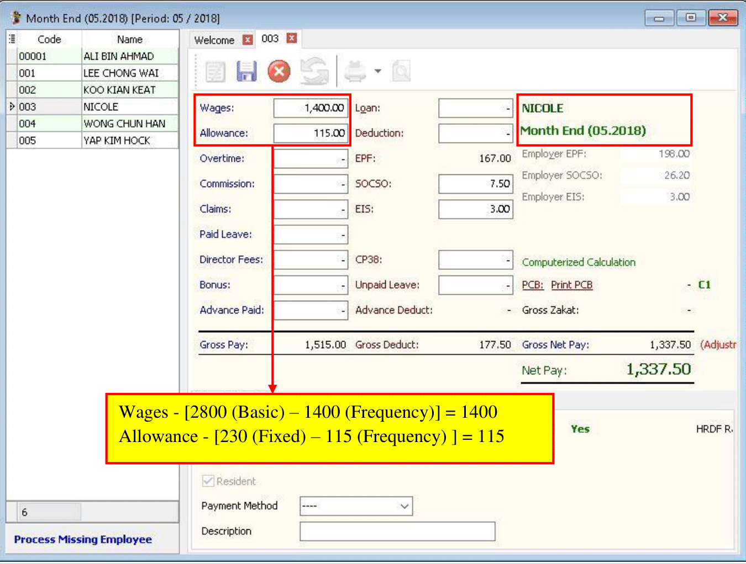
Task: Click the Process Missing Employee link
Action: tap(83, 539)
